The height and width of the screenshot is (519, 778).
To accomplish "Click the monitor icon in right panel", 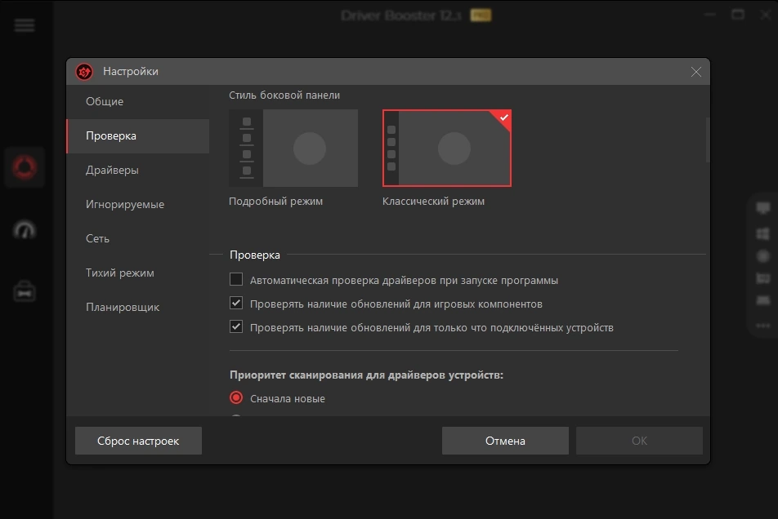I will 763,208.
